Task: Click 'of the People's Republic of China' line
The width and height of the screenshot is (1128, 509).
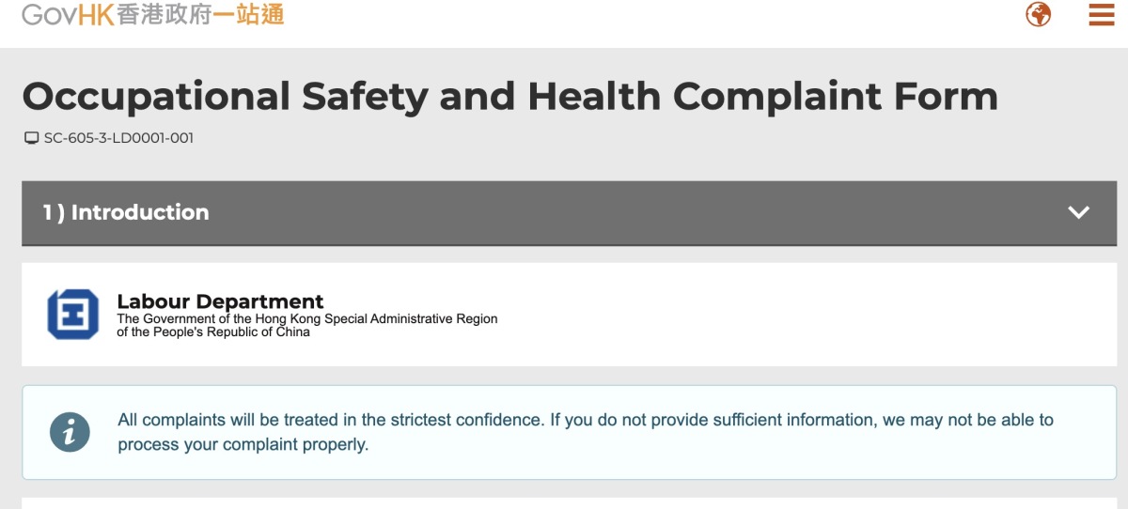Action: 213,332
